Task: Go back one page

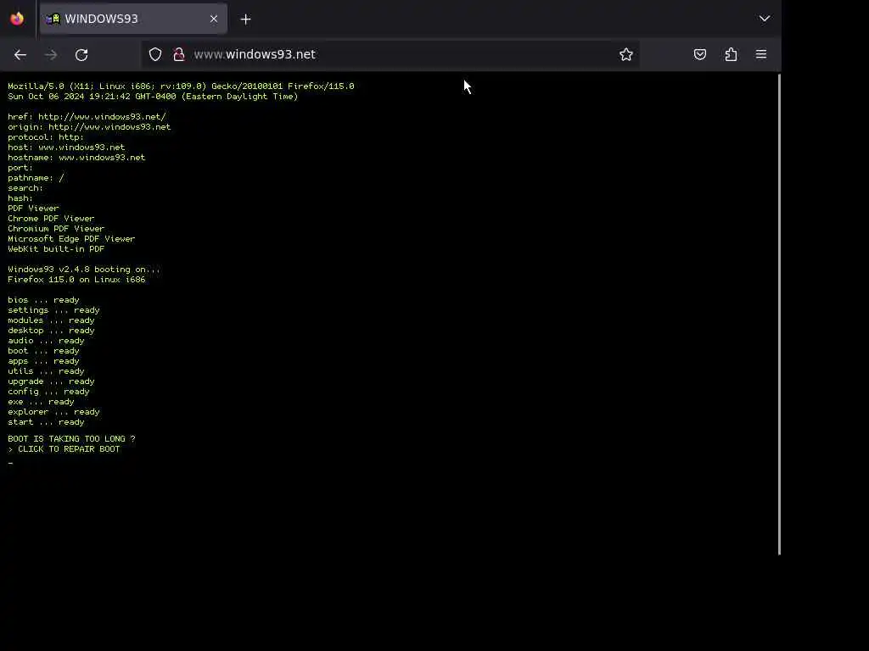Action: click(x=20, y=54)
